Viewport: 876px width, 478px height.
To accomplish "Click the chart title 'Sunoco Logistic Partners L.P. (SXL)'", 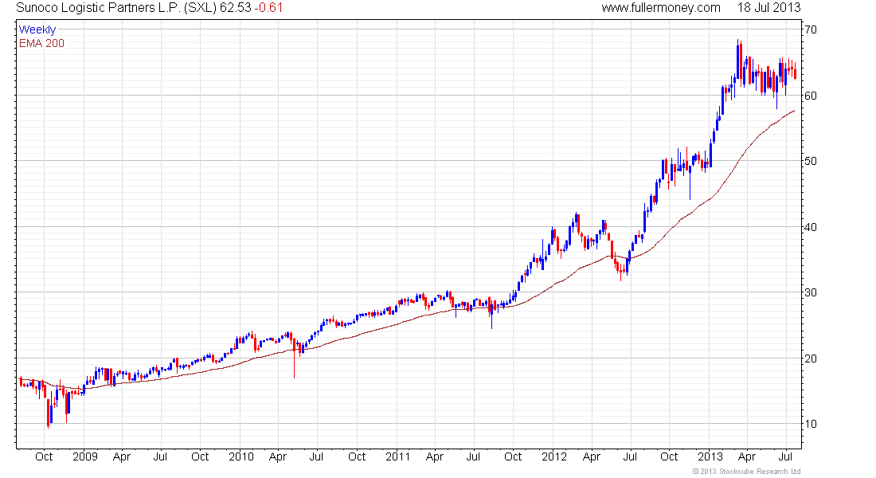I will pyautogui.click(x=116, y=8).
